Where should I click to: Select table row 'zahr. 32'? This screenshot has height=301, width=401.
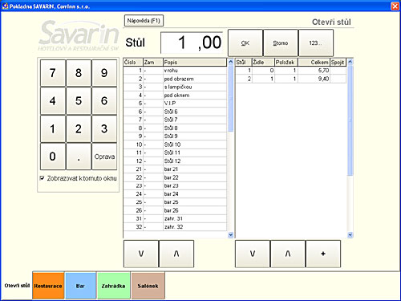[175, 227]
